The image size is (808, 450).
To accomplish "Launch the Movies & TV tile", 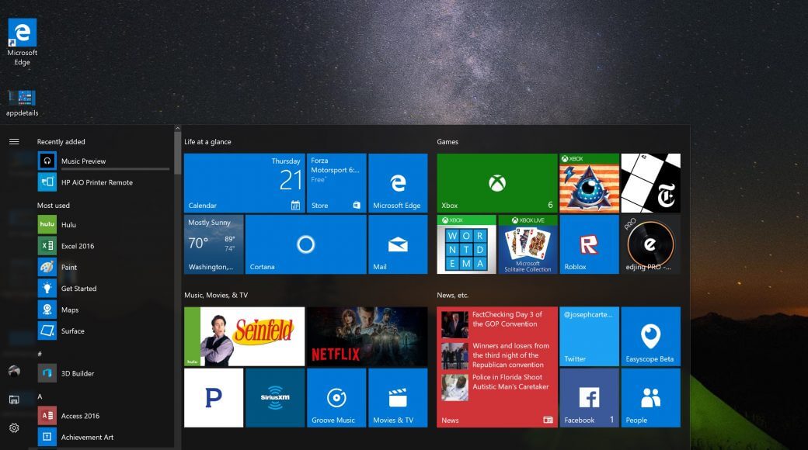I will click(398, 397).
